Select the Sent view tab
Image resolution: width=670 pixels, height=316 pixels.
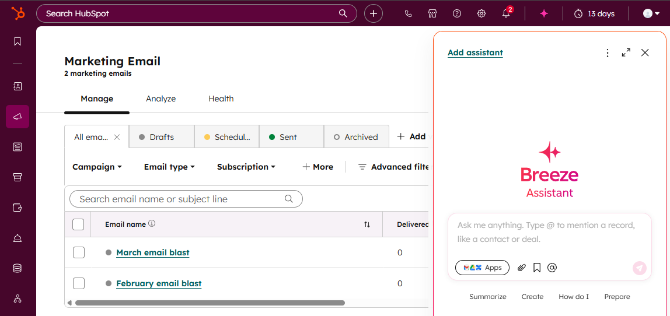pos(291,136)
